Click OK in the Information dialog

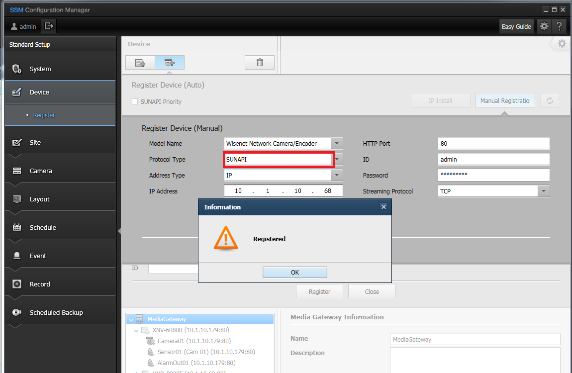(295, 273)
